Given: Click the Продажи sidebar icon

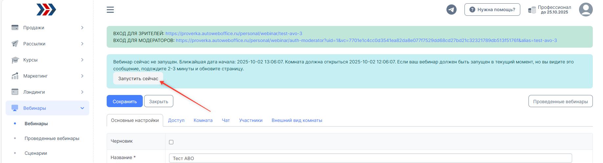Looking at the screenshot, I should pyautogui.click(x=15, y=28).
